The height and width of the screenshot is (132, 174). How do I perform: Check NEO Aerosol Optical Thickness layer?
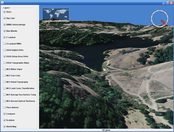5,101
